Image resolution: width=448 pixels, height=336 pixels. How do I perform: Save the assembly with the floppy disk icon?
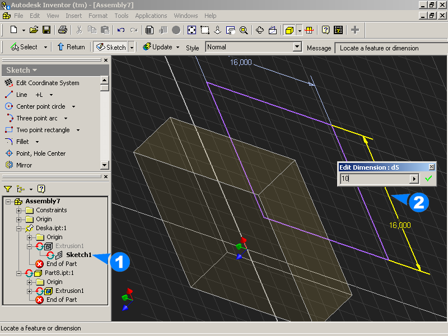coord(46,30)
